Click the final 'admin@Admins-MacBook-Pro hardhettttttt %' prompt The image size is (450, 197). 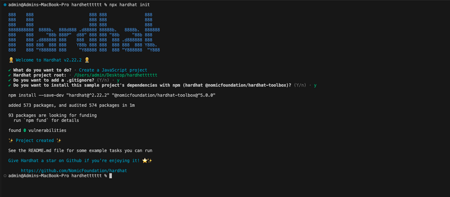point(57,176)
